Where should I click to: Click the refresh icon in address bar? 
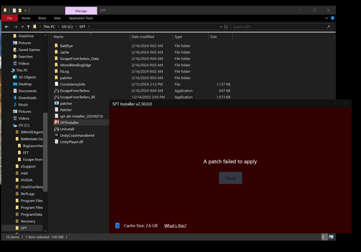[x=226, y=27]
